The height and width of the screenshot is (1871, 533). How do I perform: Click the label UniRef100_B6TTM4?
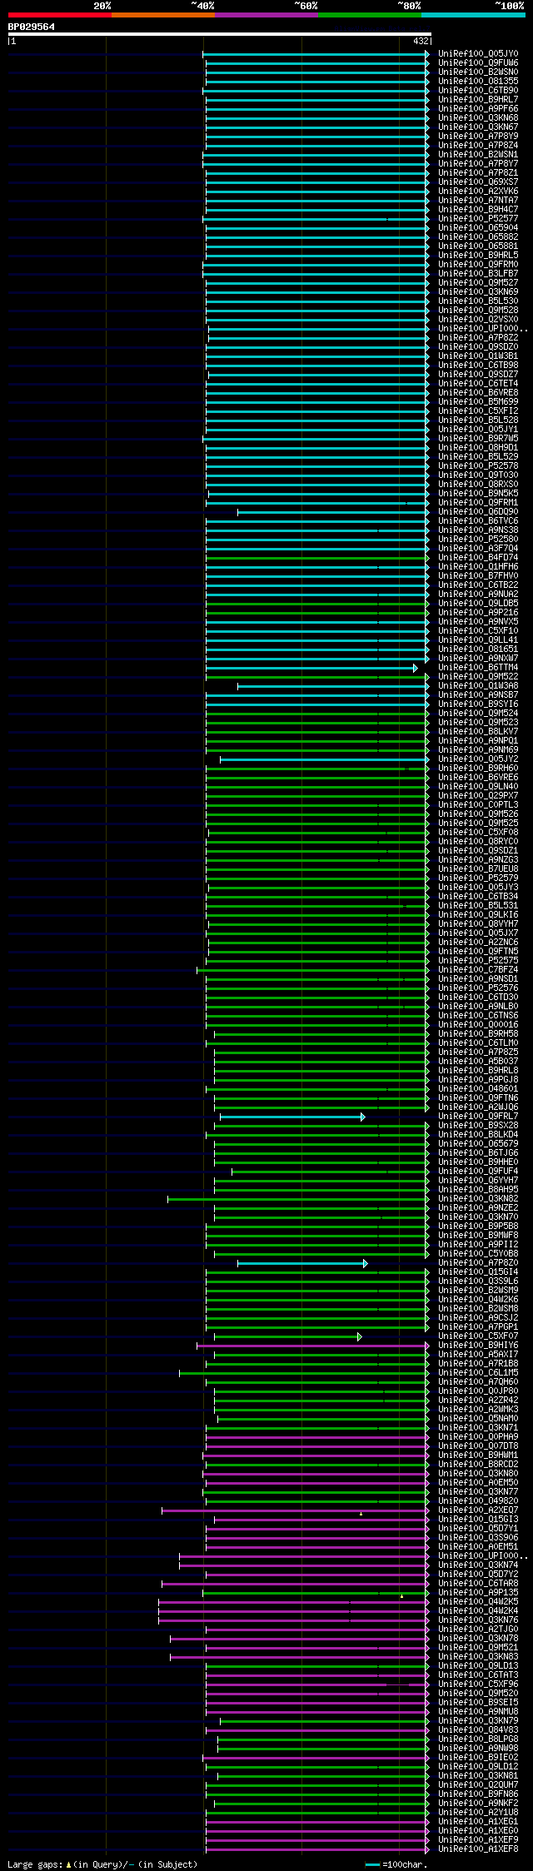pyautogui.click(x=478, y=667)
